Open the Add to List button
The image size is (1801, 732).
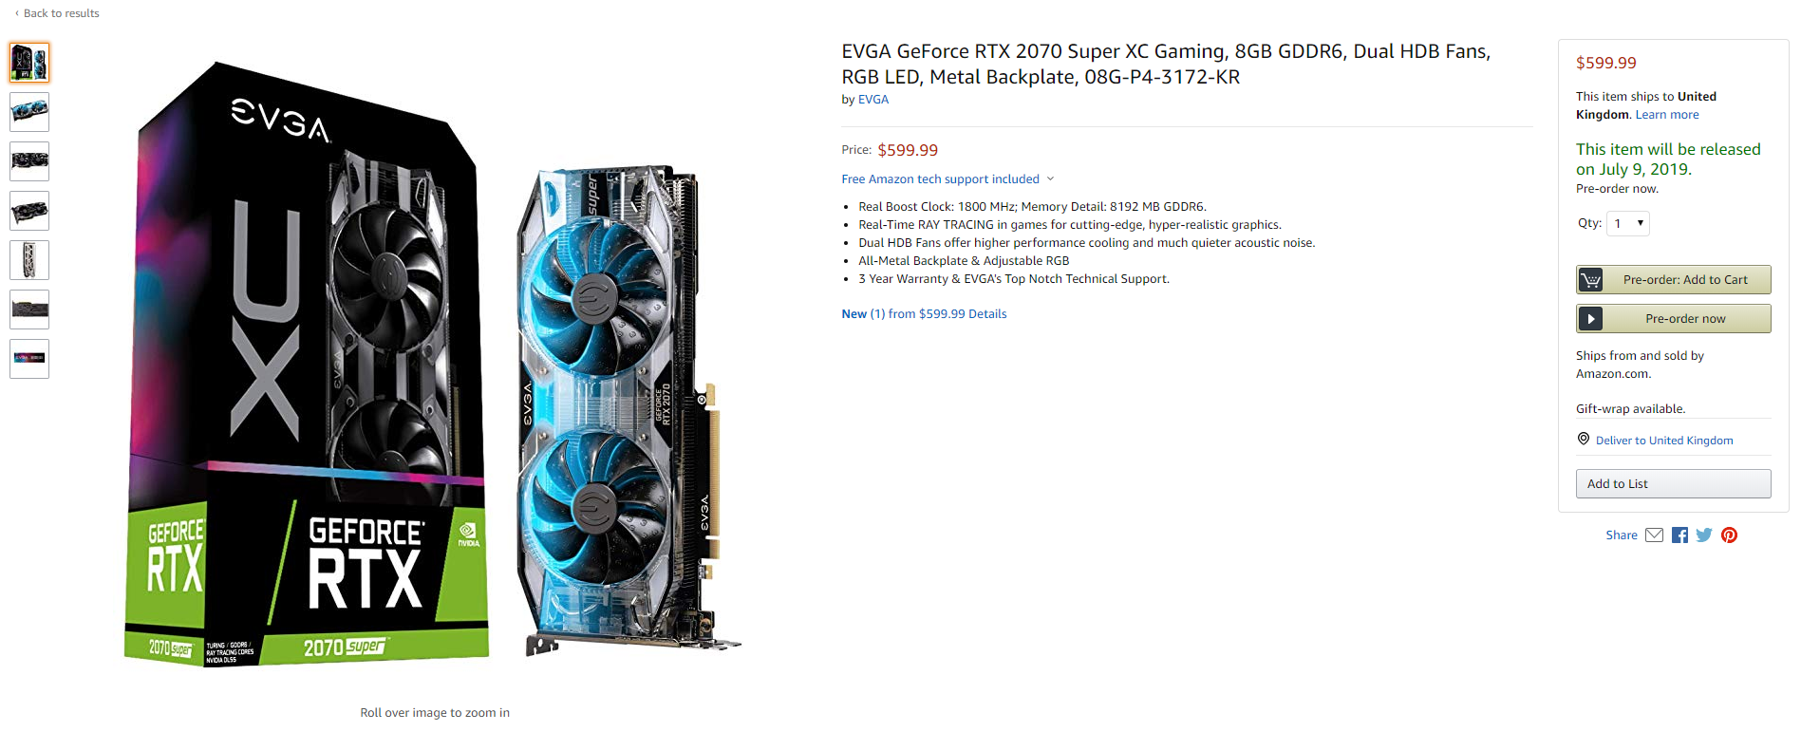click(x=1674, y=483)
